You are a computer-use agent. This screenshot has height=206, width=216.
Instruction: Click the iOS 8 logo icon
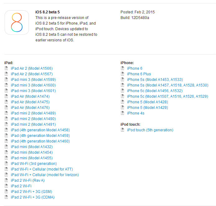pyautogui.click(x=17, y=22)
